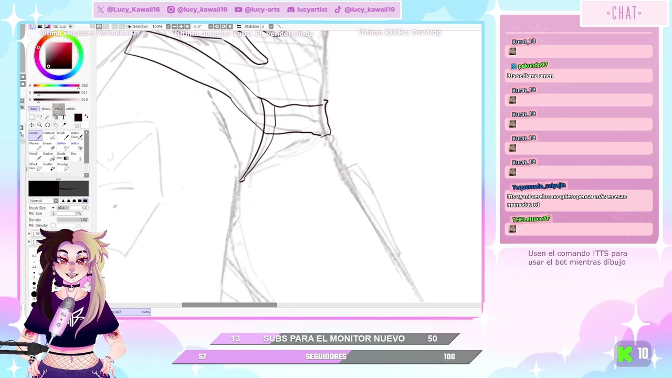The width and height of the screenshot is (672, 378).
Task: Choose the Zoom magnifier tool
Action: 39,125
